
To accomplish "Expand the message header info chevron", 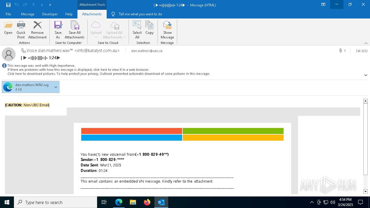I will tap(366, 75).
